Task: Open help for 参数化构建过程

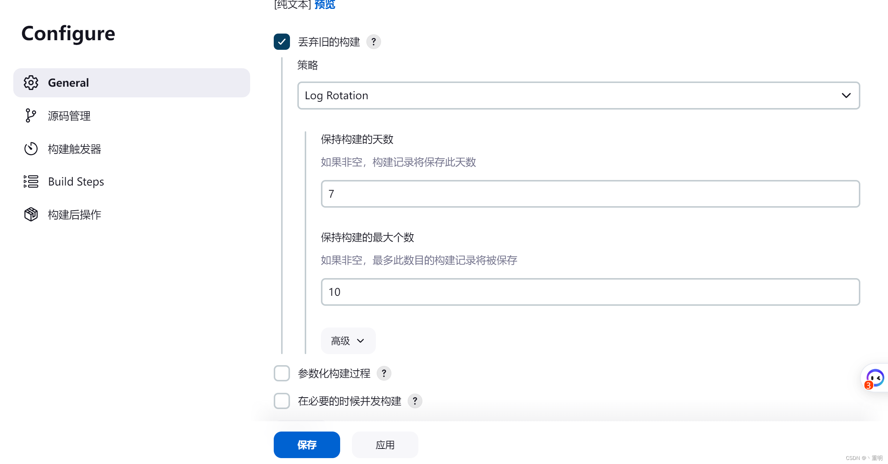Action: pyautogui.click(x=384, y=373)
